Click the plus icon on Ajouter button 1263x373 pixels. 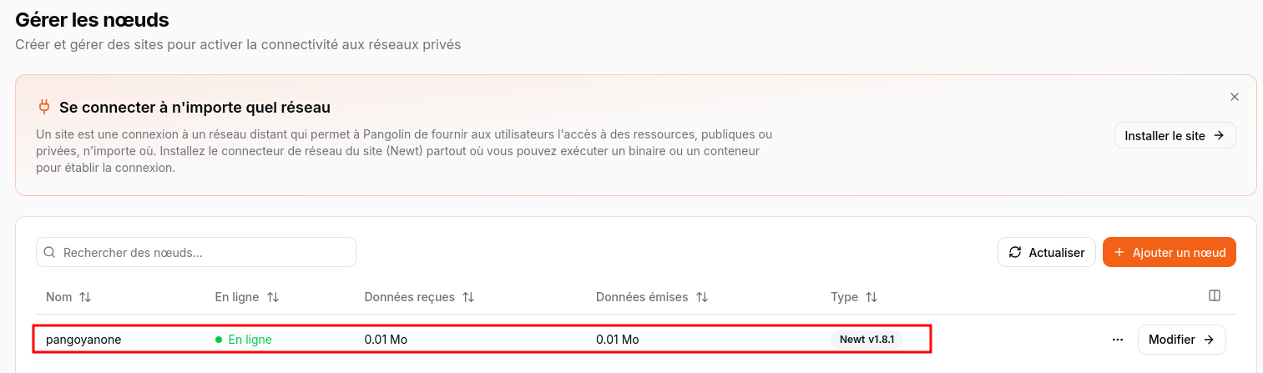tap(1119, 252)
